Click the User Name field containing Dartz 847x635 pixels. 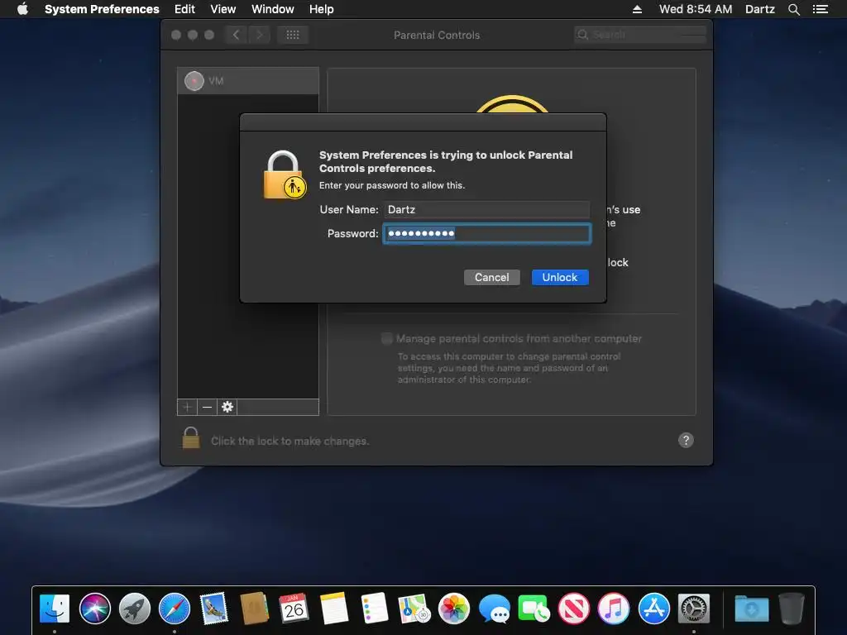(486, 209)
